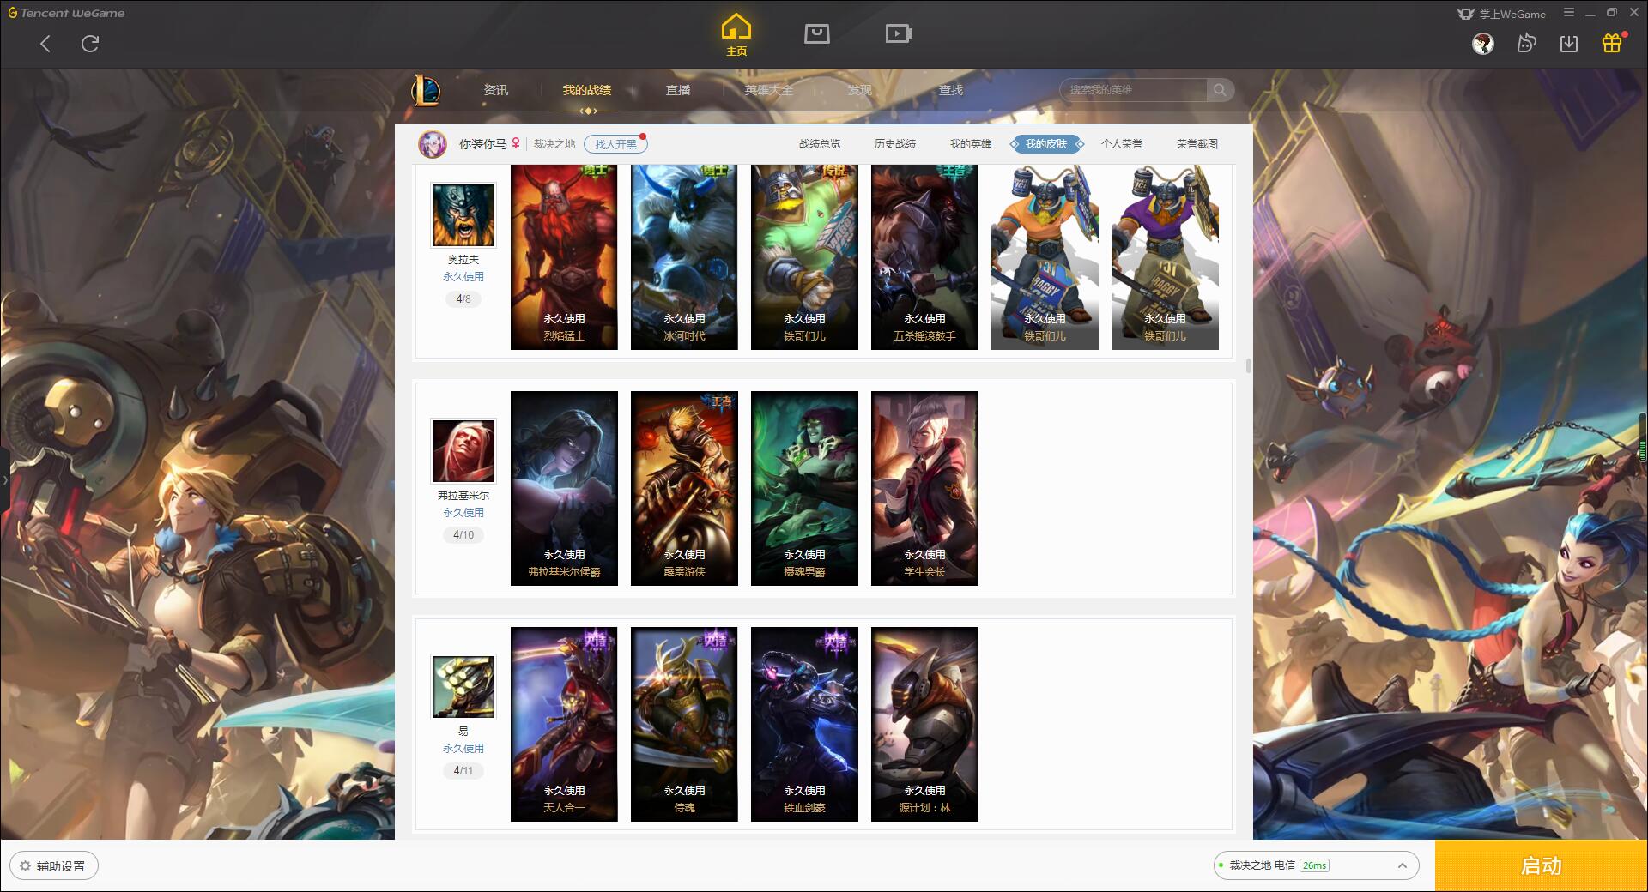Open the hamburger main menu icon
This screenshot has height=892, width=1648.
coord(1569,13)
